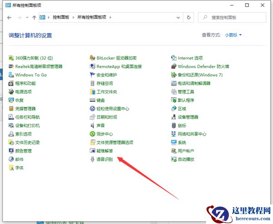Screen dimensions: 273x224
Task: Open 程序和功能 icon
Action: click(11, 83)
